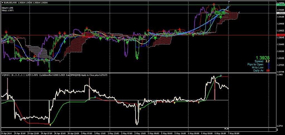Select the 5dayH 1.395 label
Image resolution: width=285 pixels, height=135 pixels.
pos(7,8)
